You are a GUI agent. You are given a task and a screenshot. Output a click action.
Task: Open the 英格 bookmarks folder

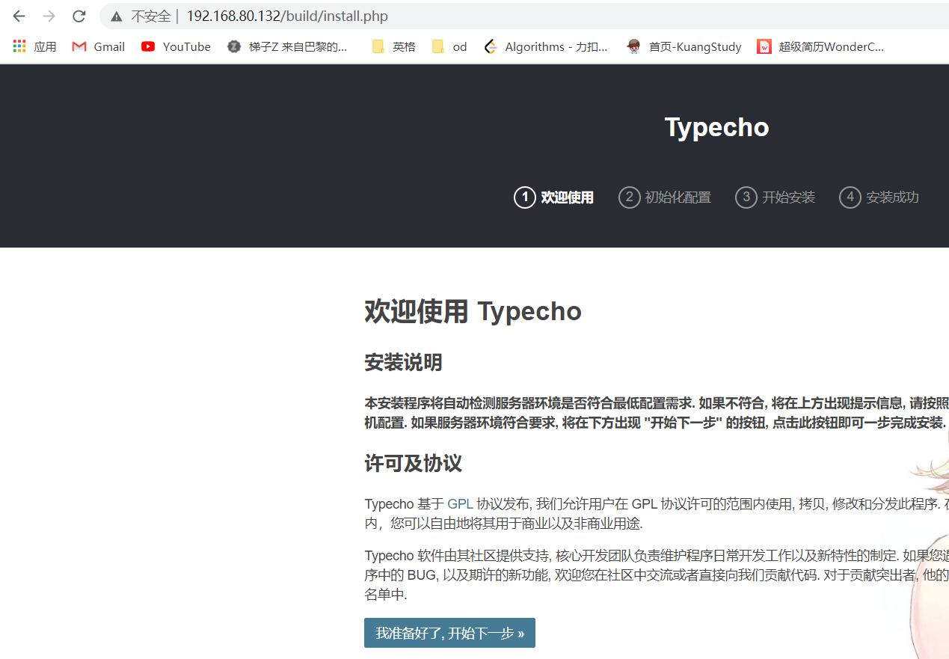pyautogui.click(x=393, y=46)
